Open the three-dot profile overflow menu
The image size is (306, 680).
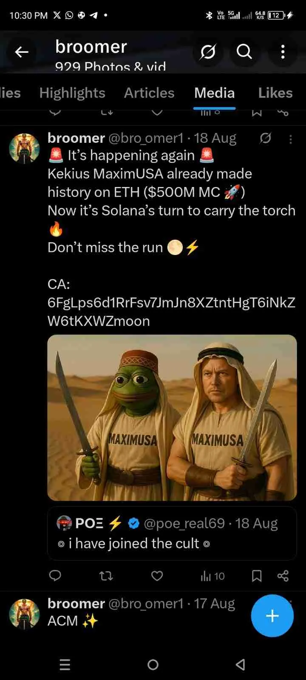(x=283, y=52)
